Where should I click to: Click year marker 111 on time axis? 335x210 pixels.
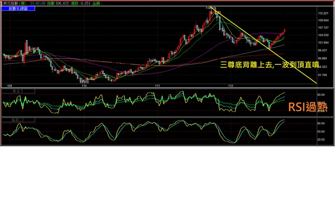pos(158,86)
